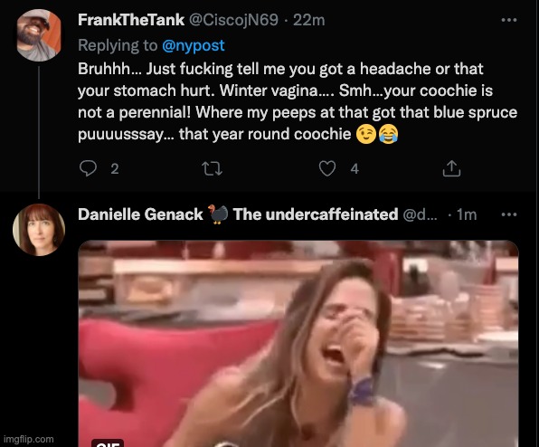Click the like count 4
Image resolution: width=539 pixels, height=447 pixels.
(355, 169)
